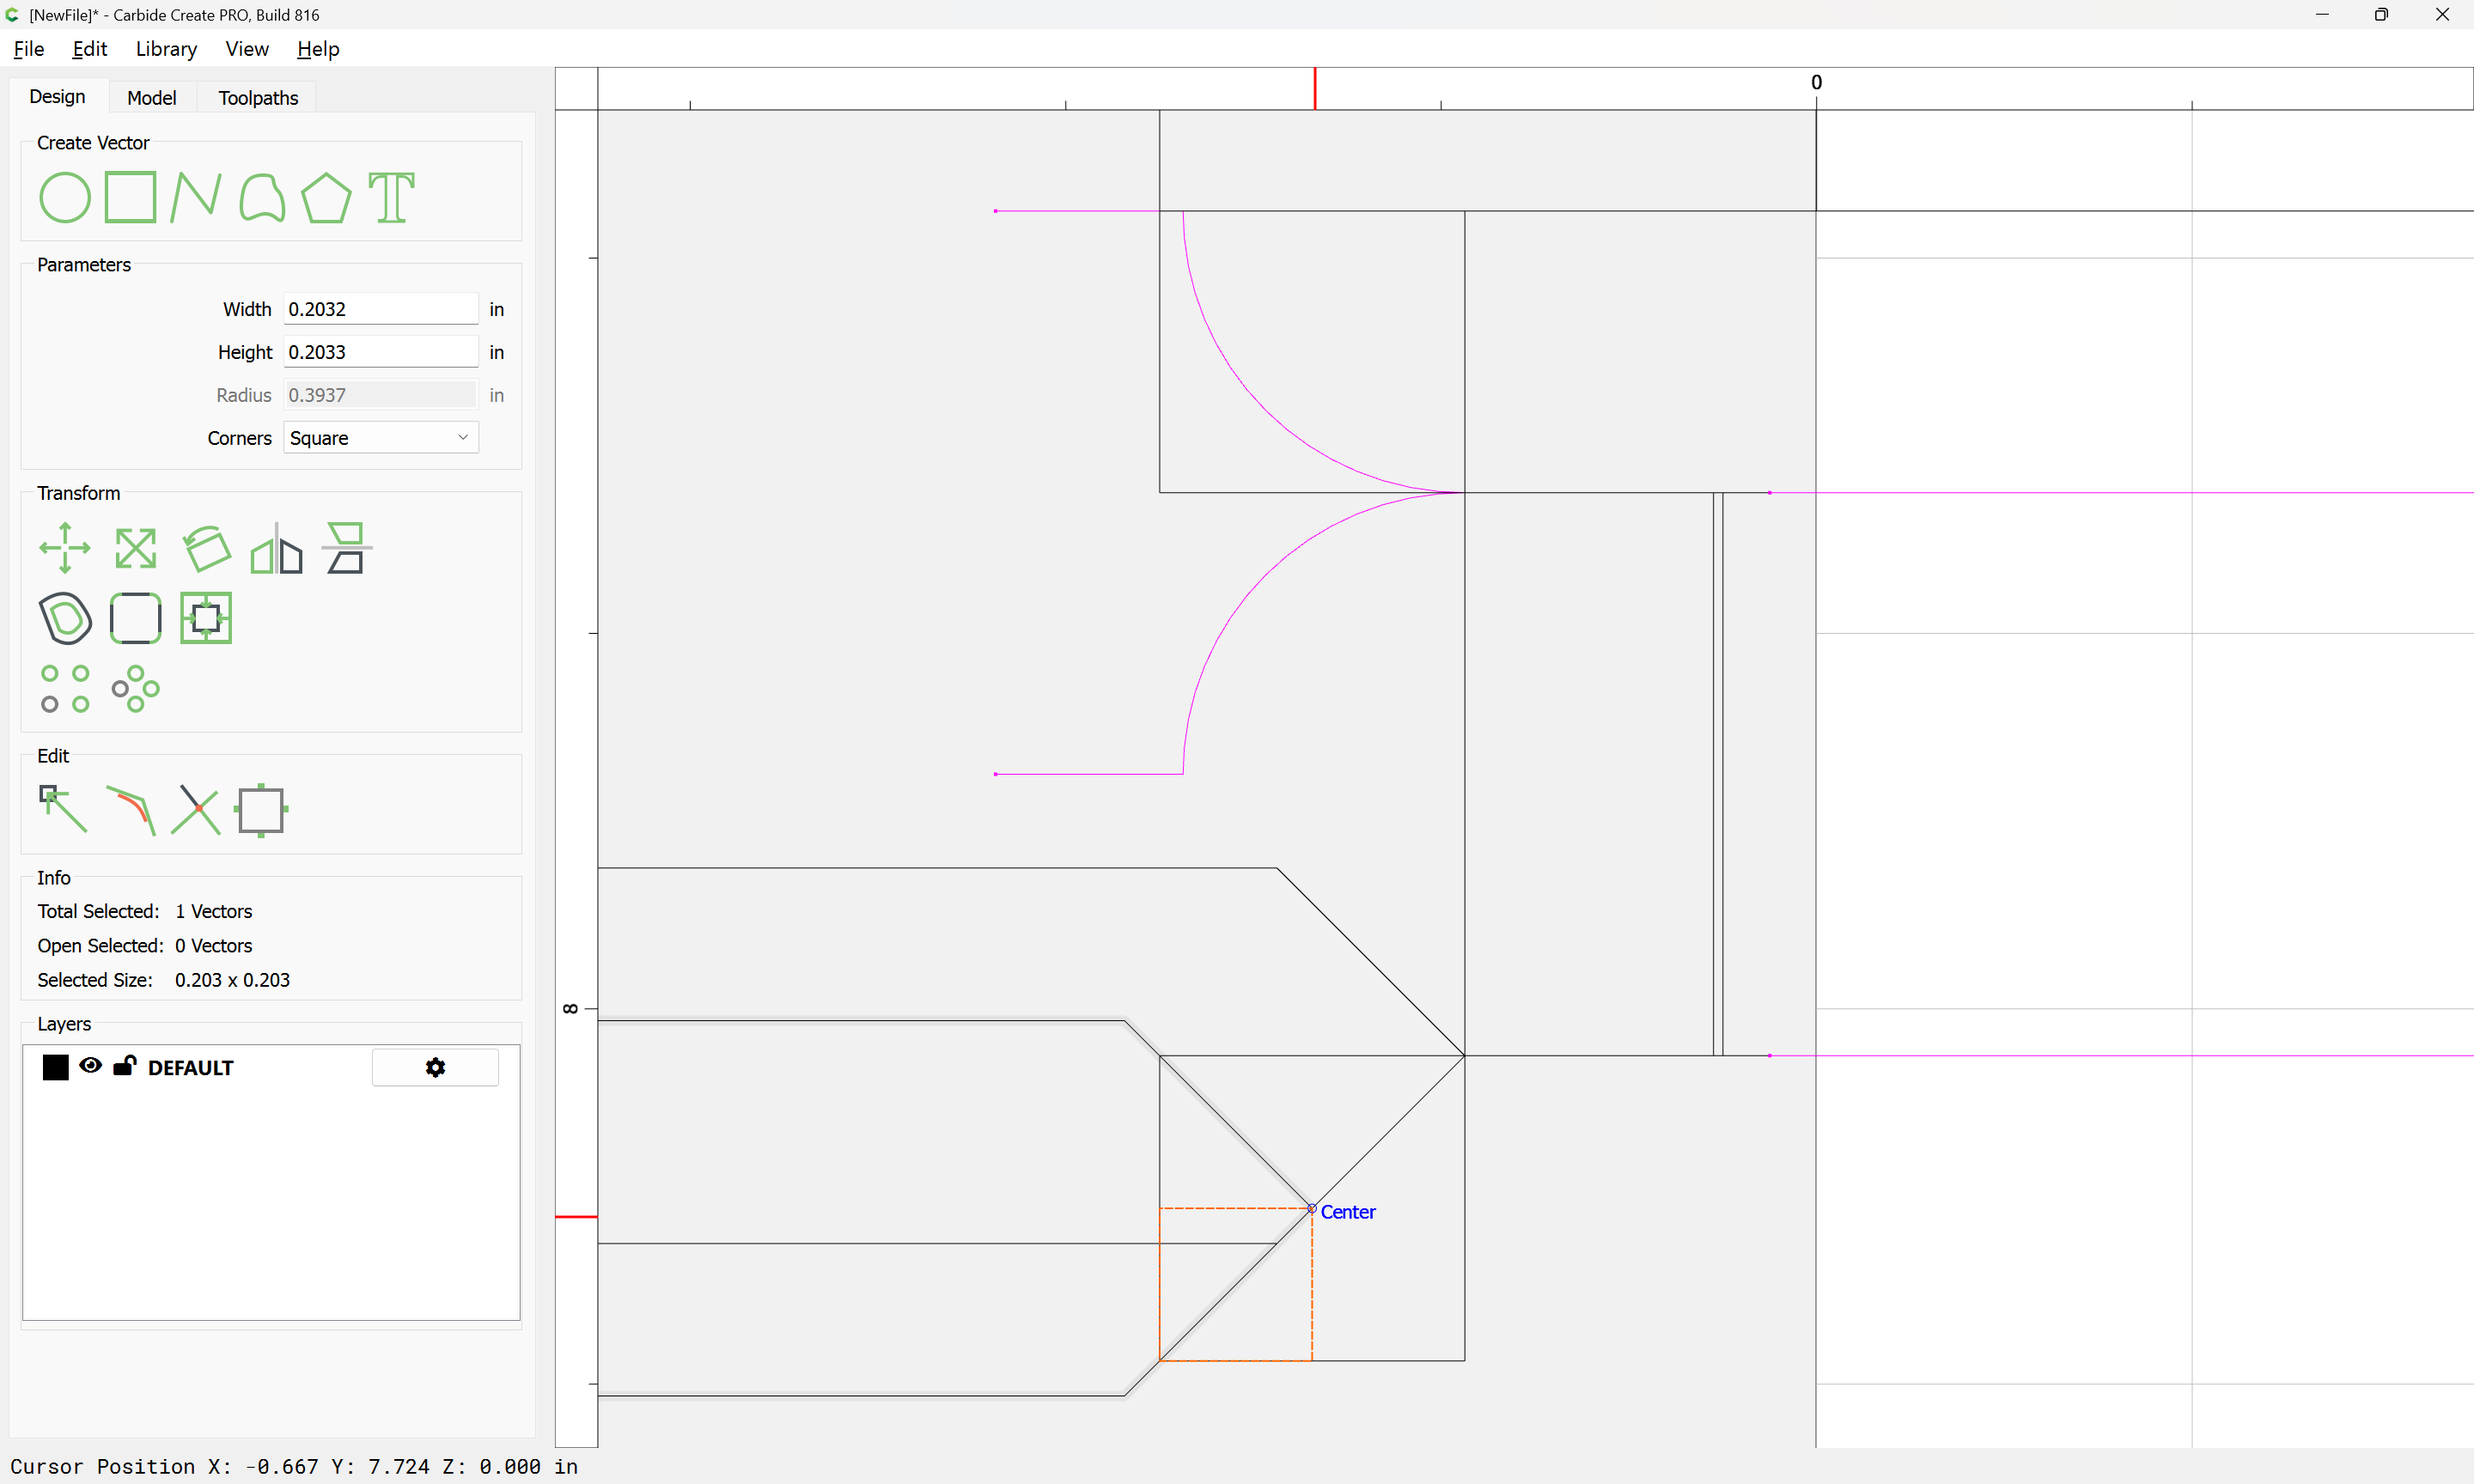2474x1484 pixels.
Task: Activate the Rotate transform tool
Action: point(207,548)
